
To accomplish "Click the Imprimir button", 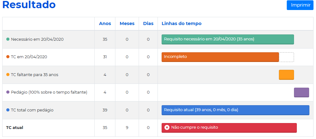I will pos(300,5).
